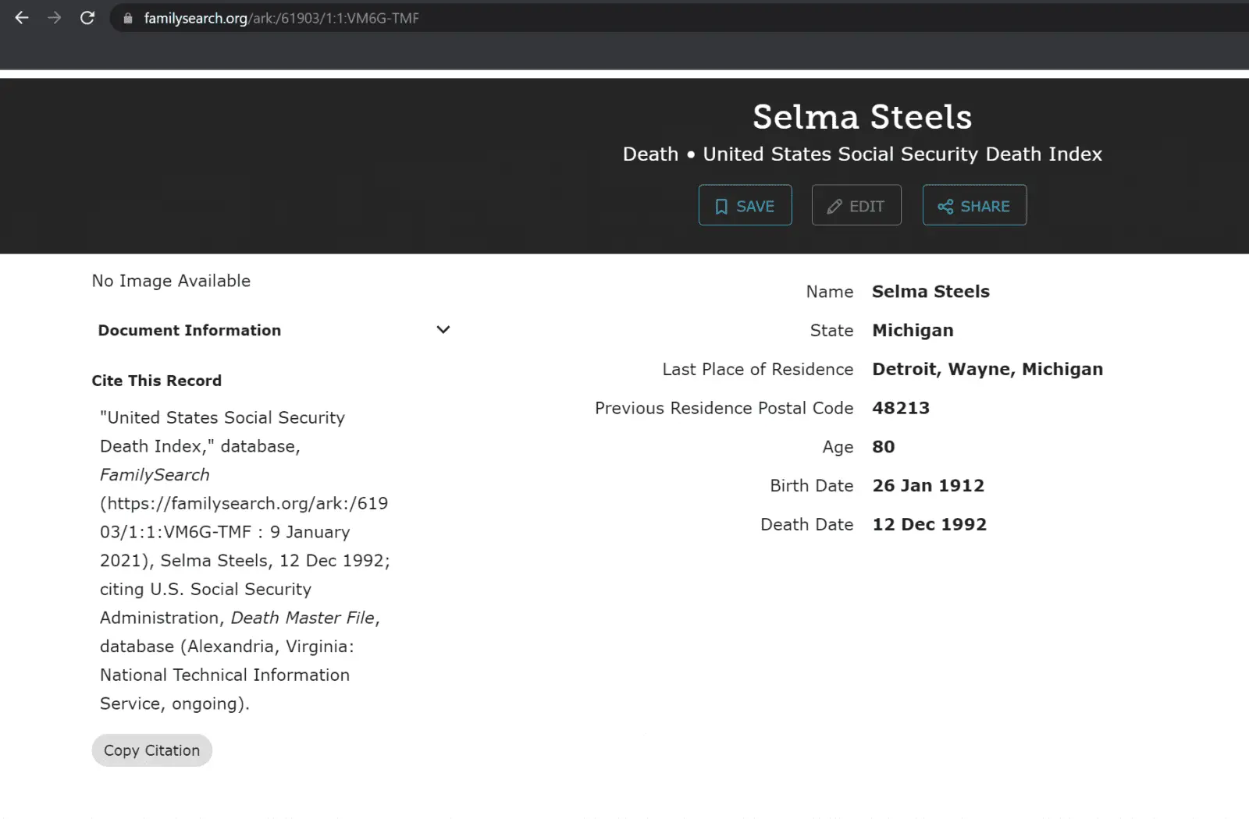Click the Name value Selma Steels
Viewport: 1249px width, 819px height.
(931, 292)
